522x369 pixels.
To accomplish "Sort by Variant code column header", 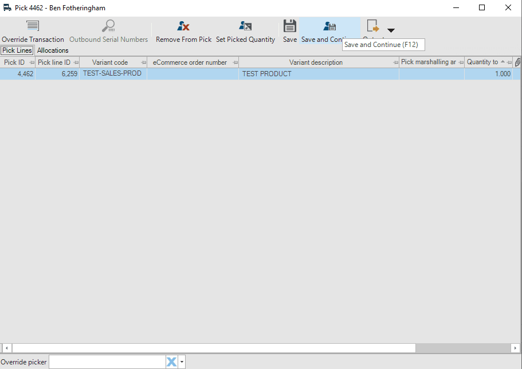I will click(x=110, y=62).
